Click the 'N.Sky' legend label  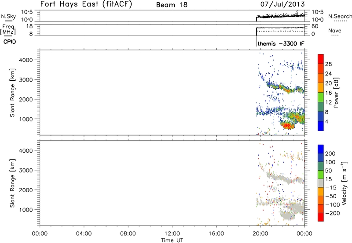coord(8,16)
